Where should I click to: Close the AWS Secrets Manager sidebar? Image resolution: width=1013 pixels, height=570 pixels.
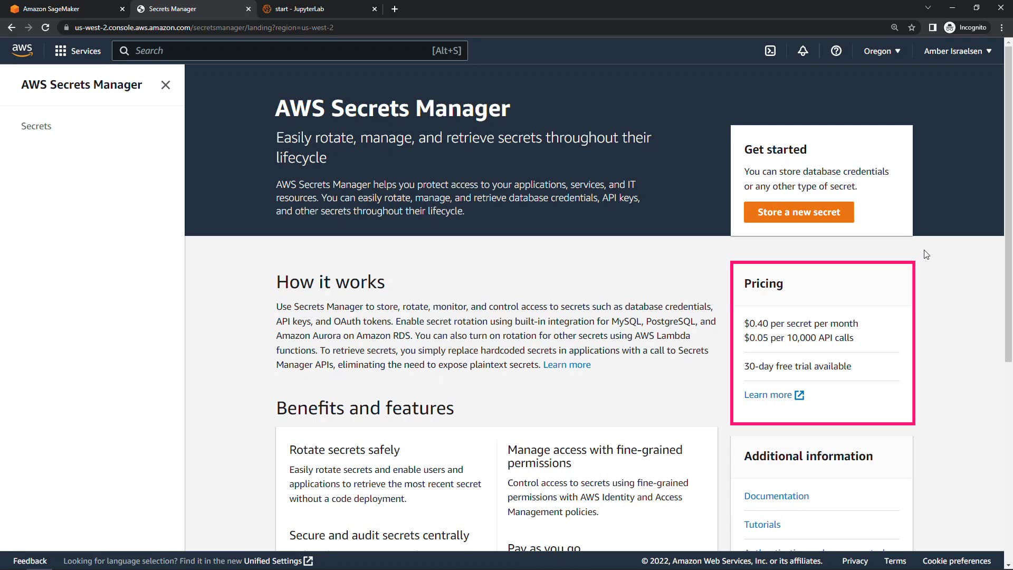click(x=166, y=85)
